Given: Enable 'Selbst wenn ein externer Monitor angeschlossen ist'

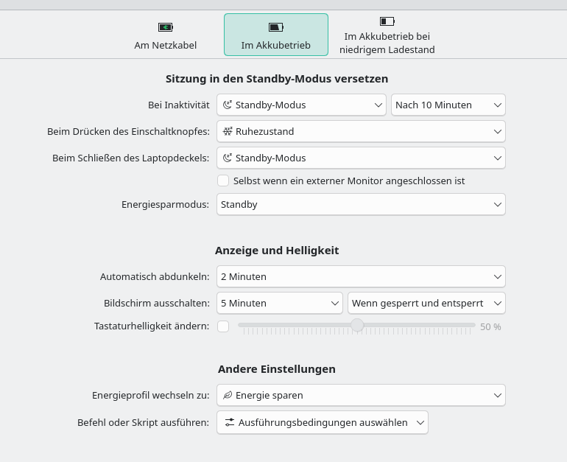Looking at the screenshot, I should pos(223,181).
